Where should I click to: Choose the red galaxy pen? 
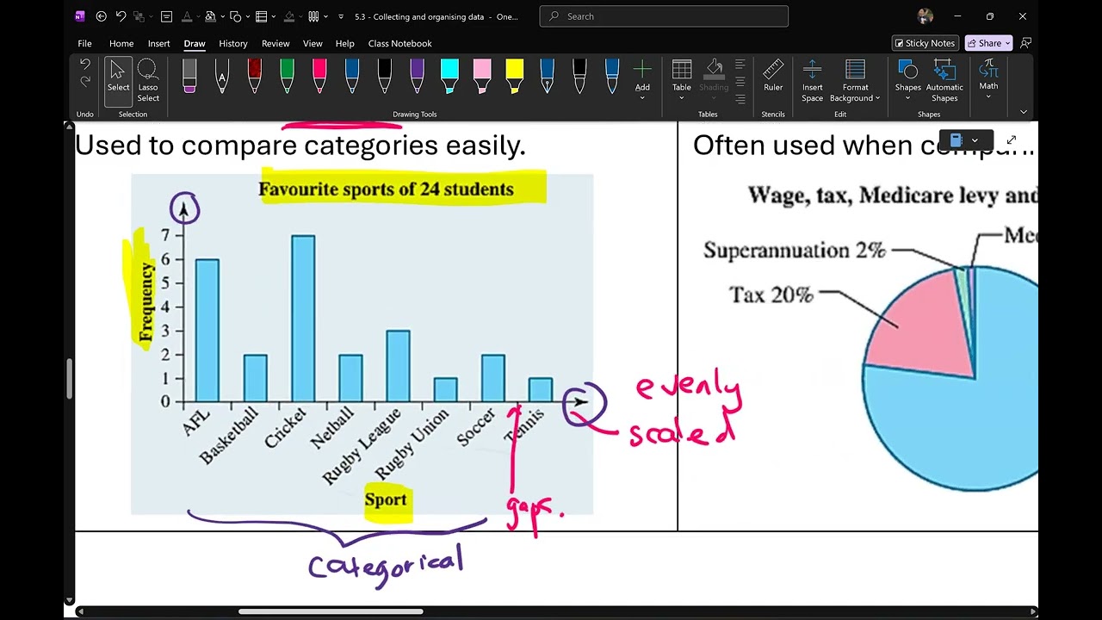pos(254,76)
